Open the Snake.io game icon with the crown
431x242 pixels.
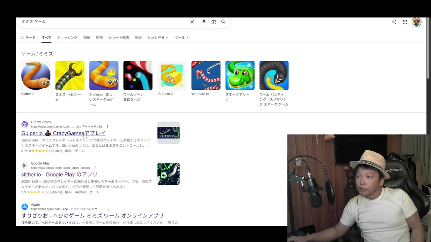(104, 75)
